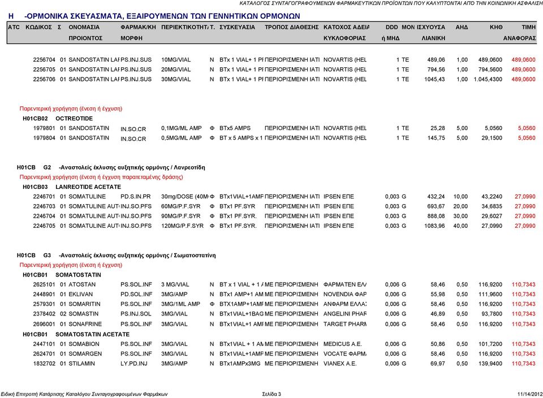Click product code 1979804
Viewport: 543px width, 398px height.
click(x=44, y=138)
